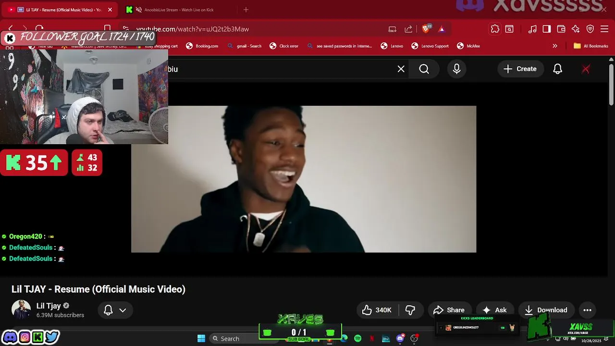Click the install-app icon in address bar

click(x=393, y=29)
